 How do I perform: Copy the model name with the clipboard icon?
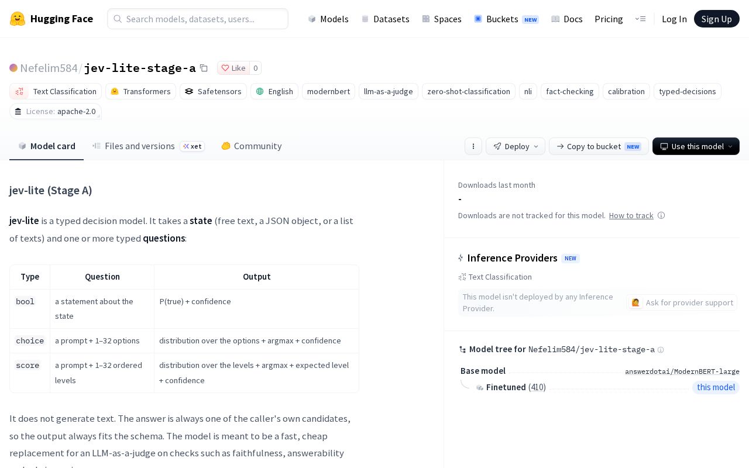tap(204, 68)
